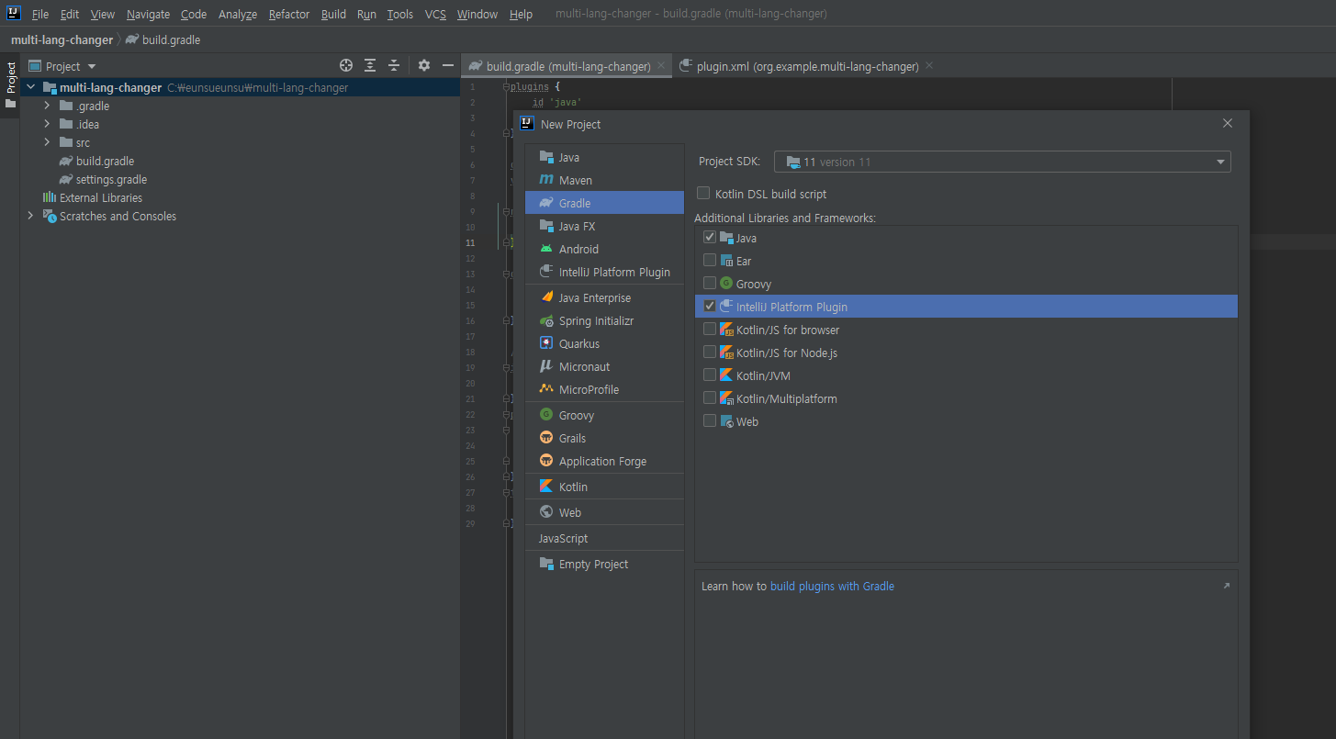Image resolution: width=1336 pixels, height=739 pixels.
Task: Open the Refactor menu
Action: tap(289, 14)
